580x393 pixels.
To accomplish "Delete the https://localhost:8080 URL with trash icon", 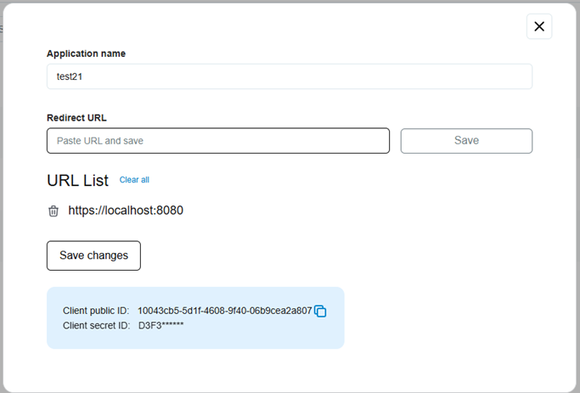I will click(x=53, y=211).
